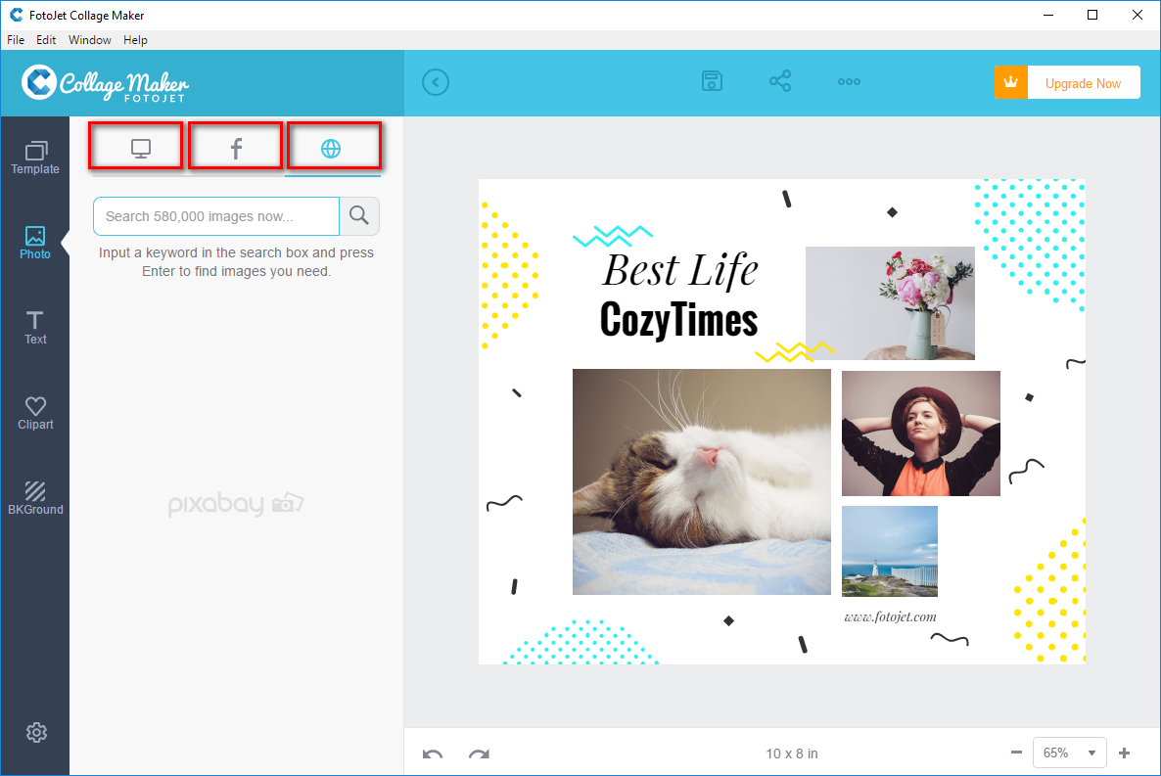This screenshot has width=1161, height=776.
Task: Select the sleeping cat photo
Action: 701,481
